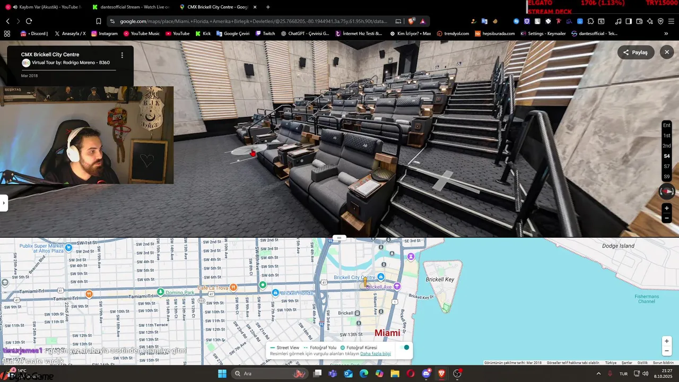Screen dimensions: 679x382
Task: Open the three-dot menu on CMX Brickell card
Action: point(122,55)
